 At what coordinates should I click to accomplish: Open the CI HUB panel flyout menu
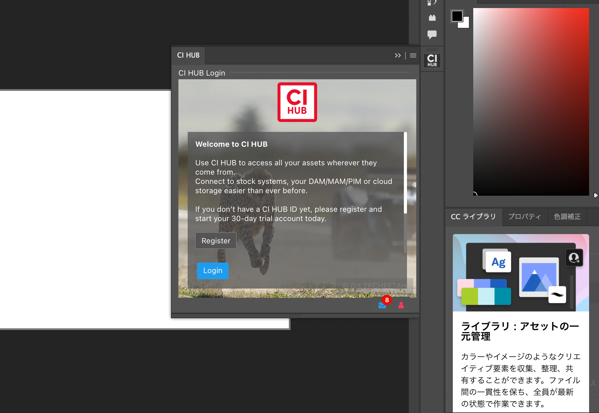(x=413, y=55)
